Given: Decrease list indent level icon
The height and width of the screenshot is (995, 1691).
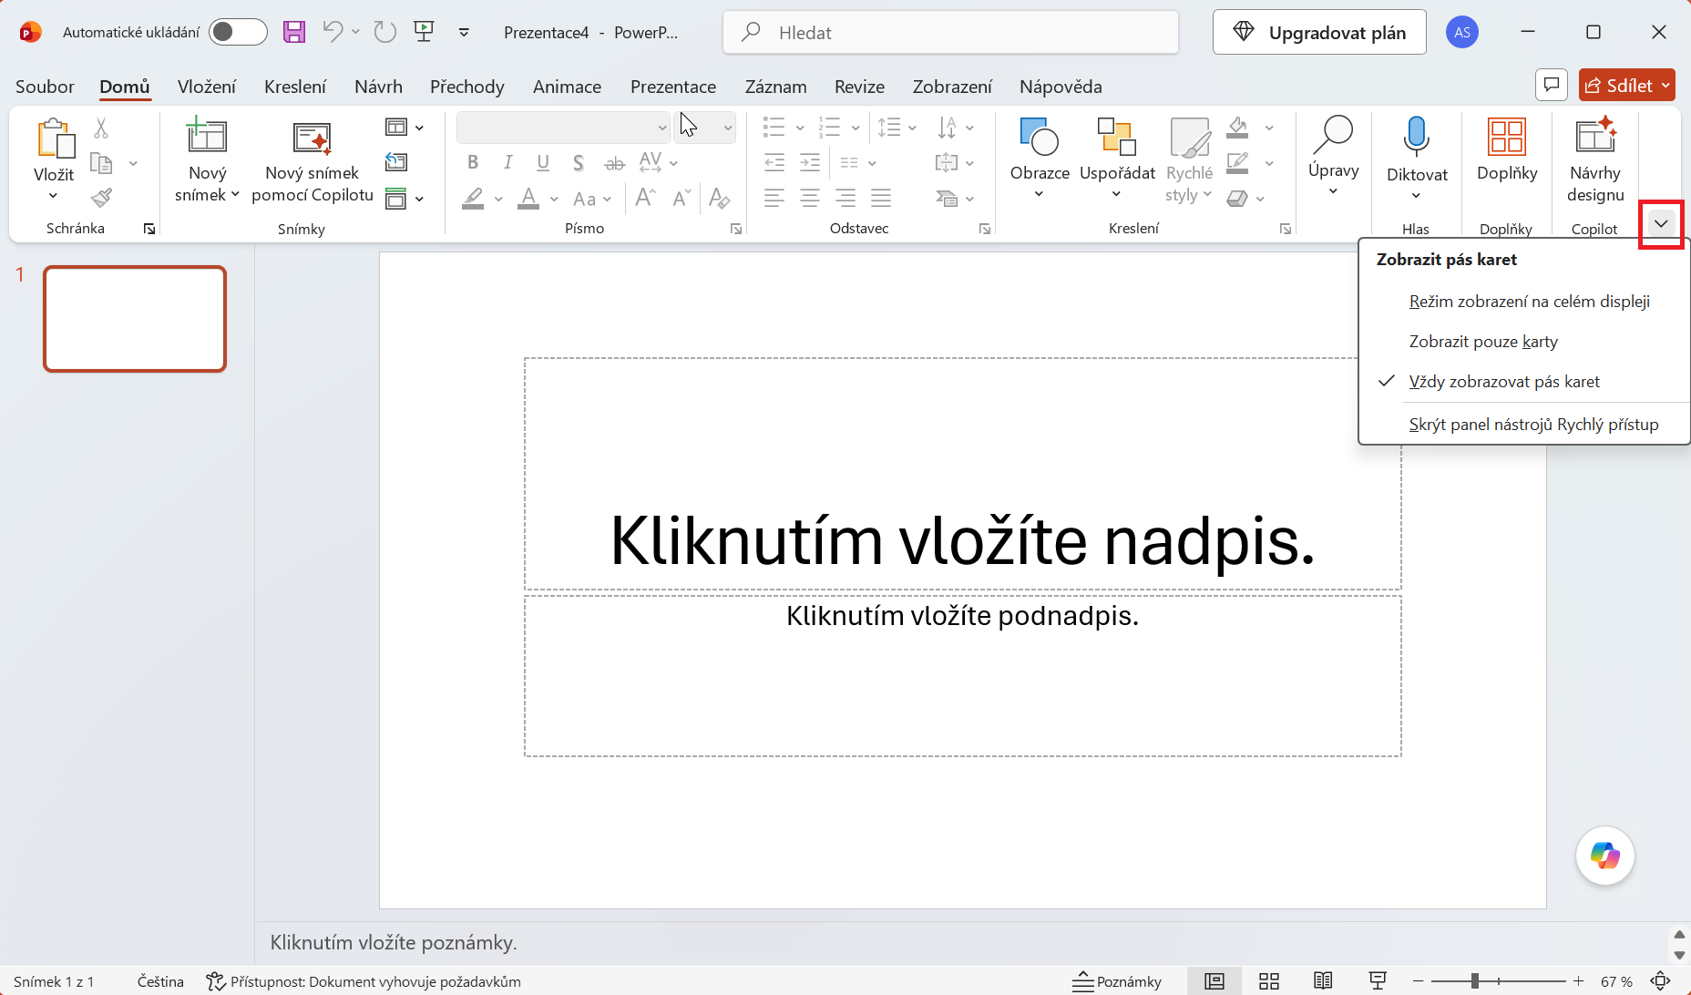Looking at the screenshot, I should tap(774, 163).
